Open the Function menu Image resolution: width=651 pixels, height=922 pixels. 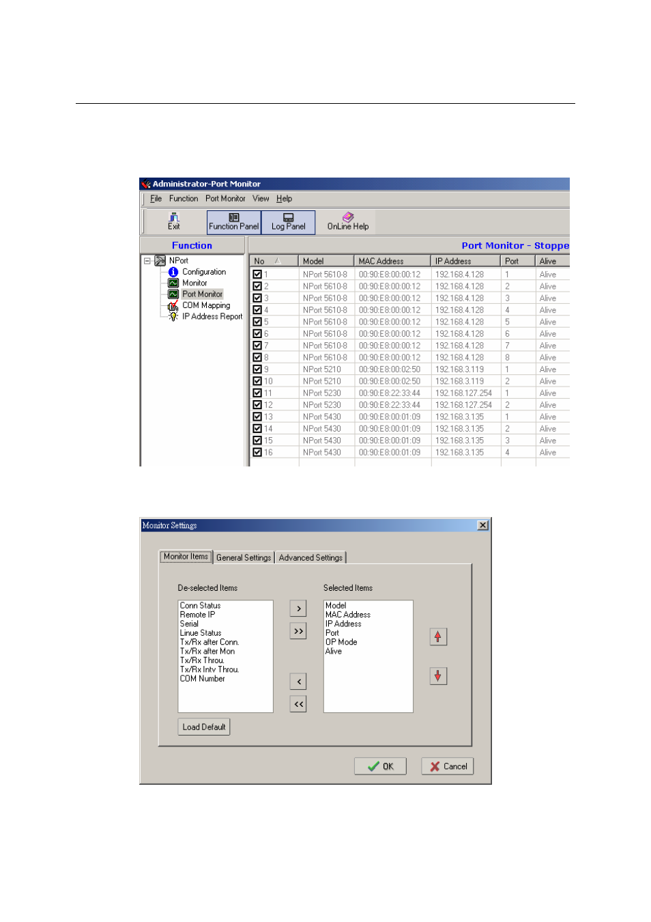click(184, 199)
